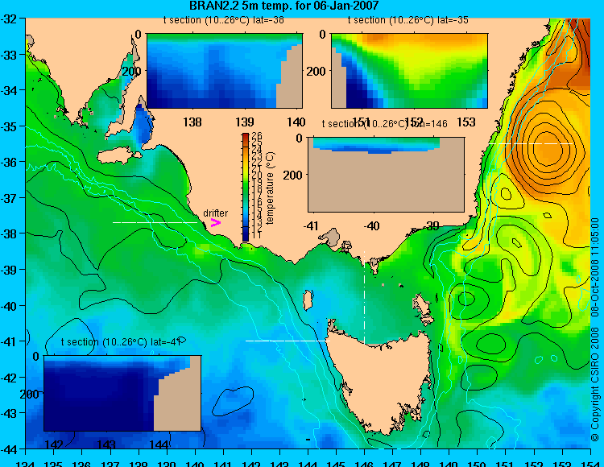Open the lon=146 temperature section inset plot

click(x=386, y=175)
